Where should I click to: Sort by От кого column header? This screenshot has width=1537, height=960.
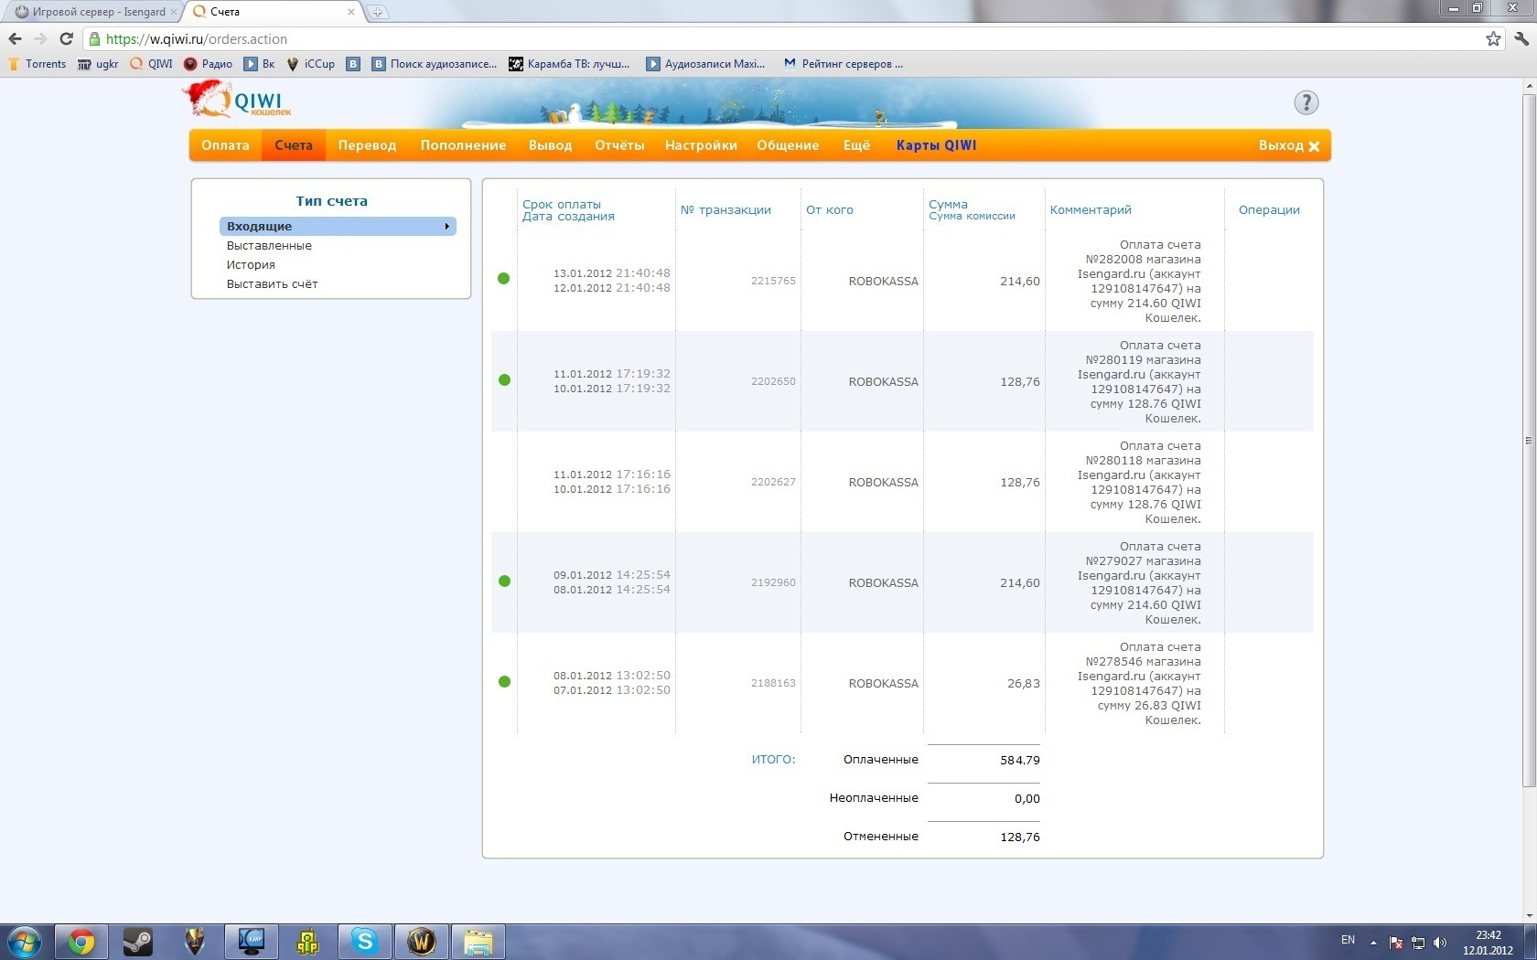pos(829,209)
